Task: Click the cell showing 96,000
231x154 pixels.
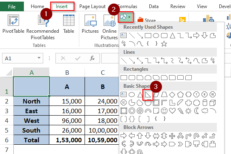Action: [67, 120]
